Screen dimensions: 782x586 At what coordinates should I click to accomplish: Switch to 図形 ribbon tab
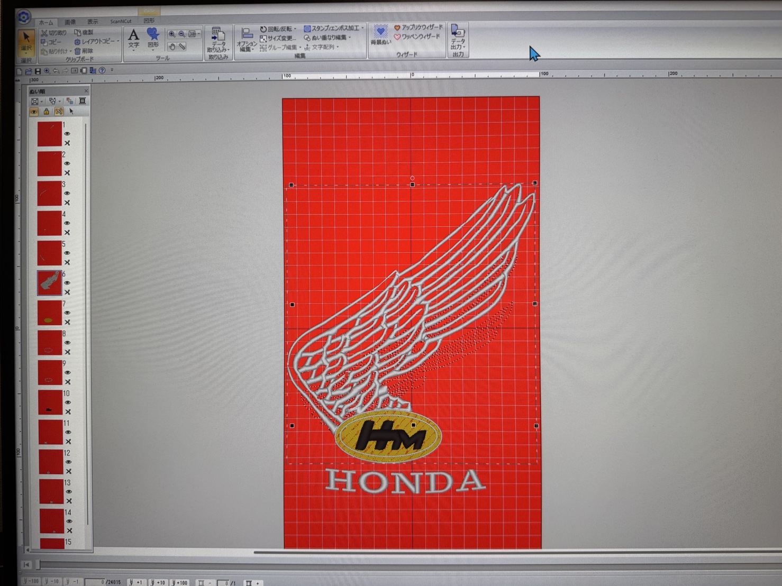pyautogui.click(x=149, y=21)
